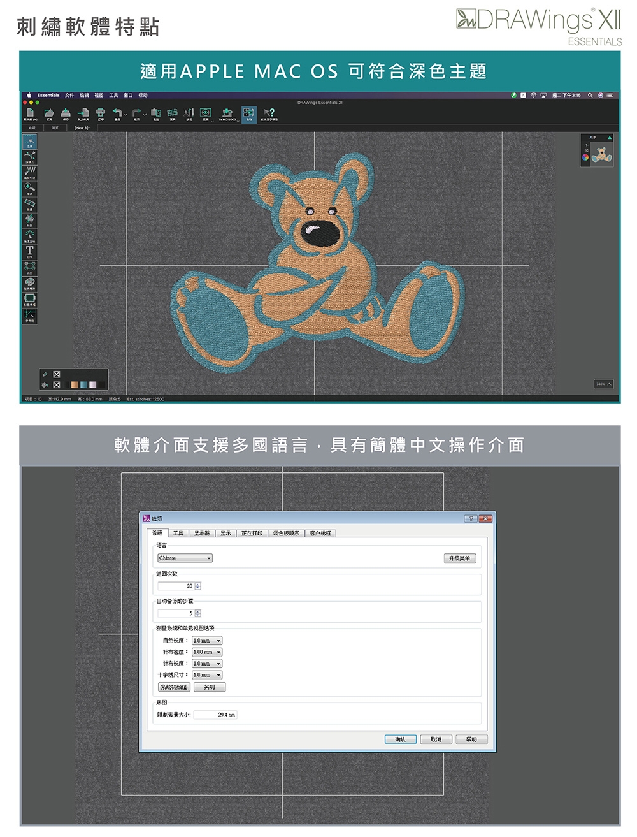This screenshot has height=837, width=637.
Task: Switch to the 工具 tab in dialog
Action: (x=178, y=534)
